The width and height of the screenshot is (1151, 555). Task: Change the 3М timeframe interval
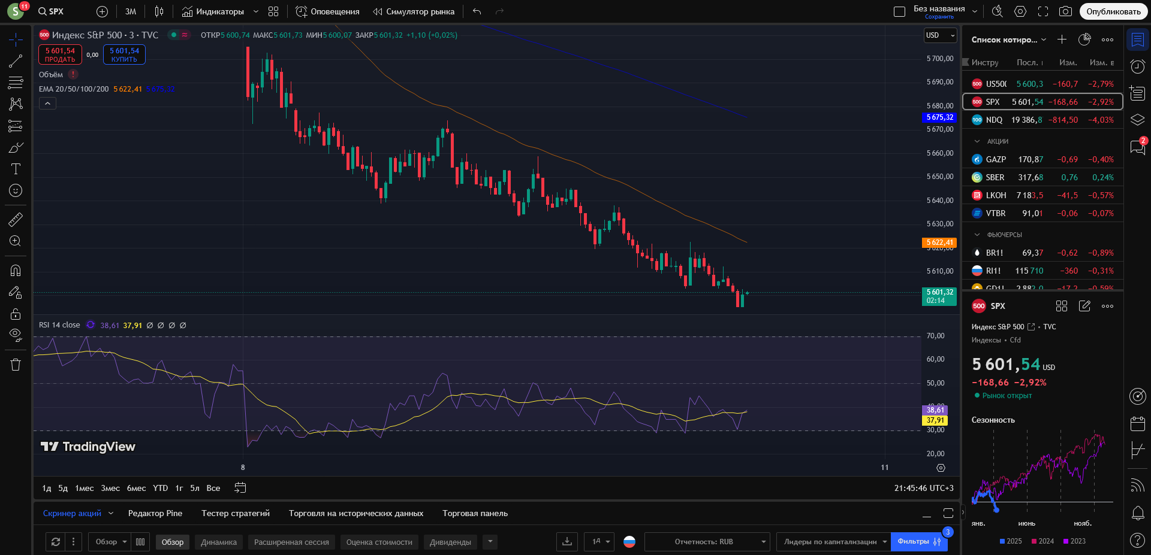click(x=131, y=11)
